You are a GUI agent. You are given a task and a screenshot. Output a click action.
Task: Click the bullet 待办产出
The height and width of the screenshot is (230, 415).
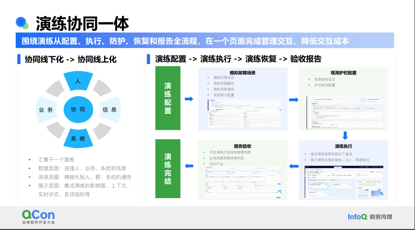click(216, 164)
